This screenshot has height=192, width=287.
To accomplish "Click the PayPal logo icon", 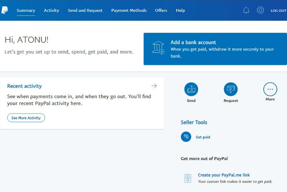I will [x=5, y=10].
